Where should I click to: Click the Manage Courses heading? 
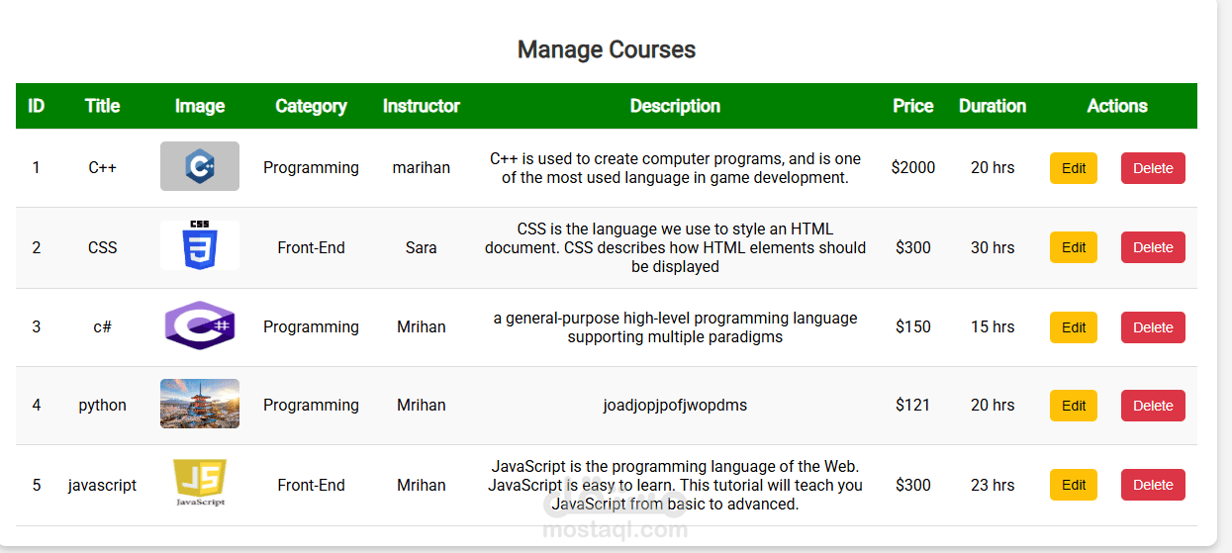[x=607, y=49]
